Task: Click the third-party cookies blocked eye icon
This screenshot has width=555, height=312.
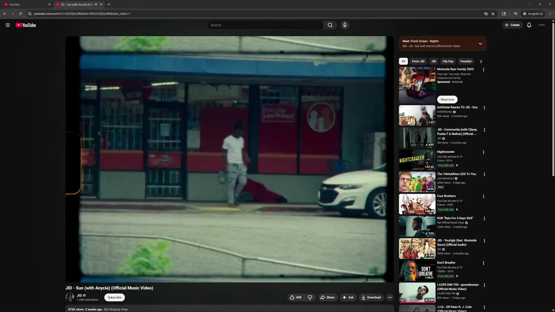Action: tap(486, 13)
